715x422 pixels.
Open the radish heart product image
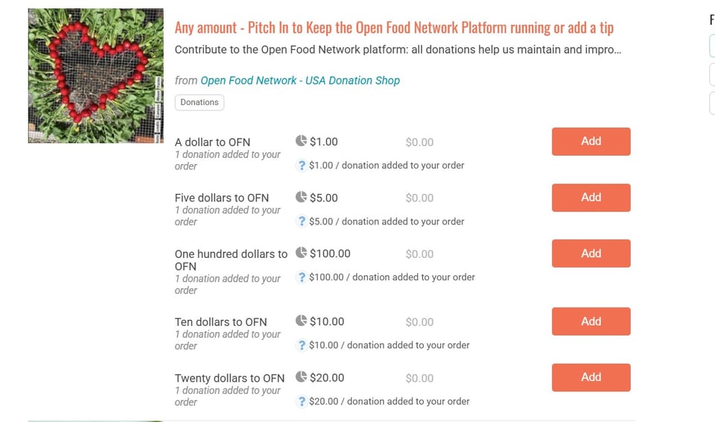(x=95, y=75)
